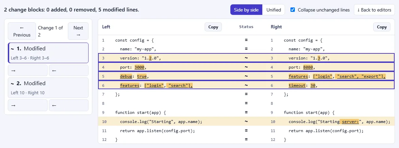
Task: Toggle Collapse unchanged lines checkbox
Action: [x=292, y=9]
